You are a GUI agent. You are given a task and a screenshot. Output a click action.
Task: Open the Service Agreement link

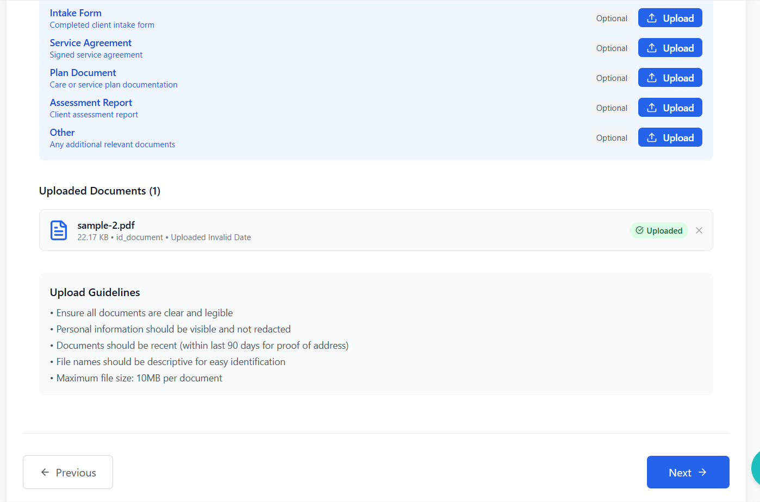pos(90,42)
